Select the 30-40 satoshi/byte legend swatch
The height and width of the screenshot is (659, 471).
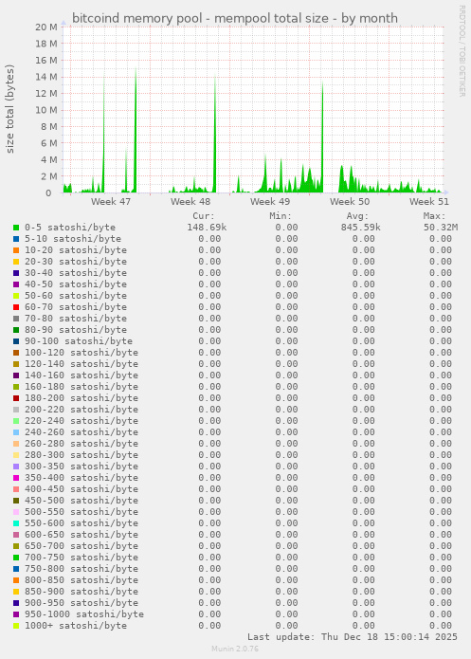pyautogui.click(x=16, y=273)
